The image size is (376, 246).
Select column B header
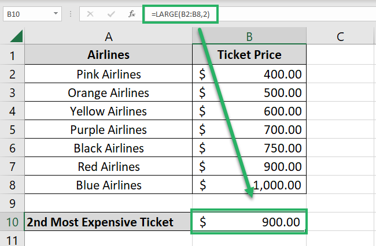pos(249,37)
